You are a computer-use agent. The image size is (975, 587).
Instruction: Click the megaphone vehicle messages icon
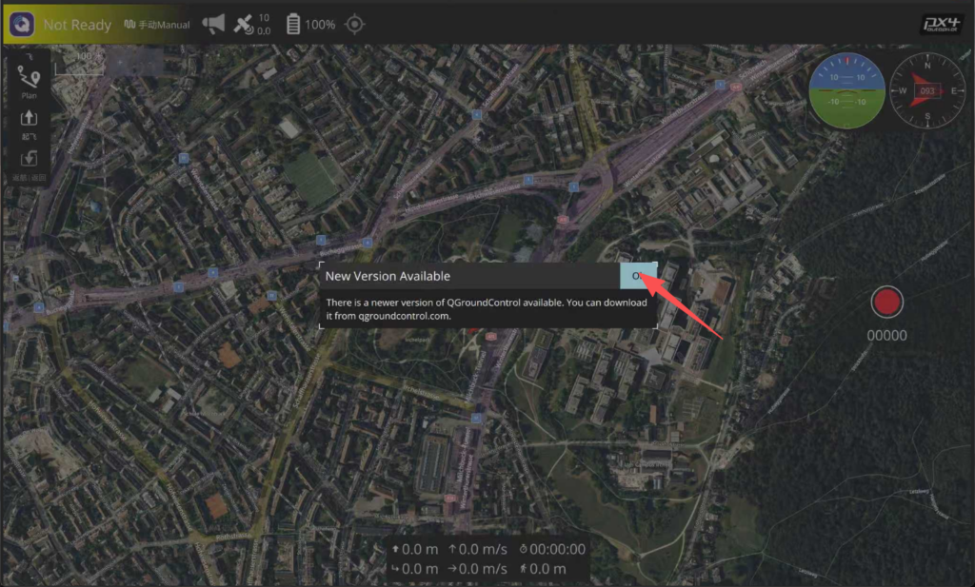click(x=213, y=24)
